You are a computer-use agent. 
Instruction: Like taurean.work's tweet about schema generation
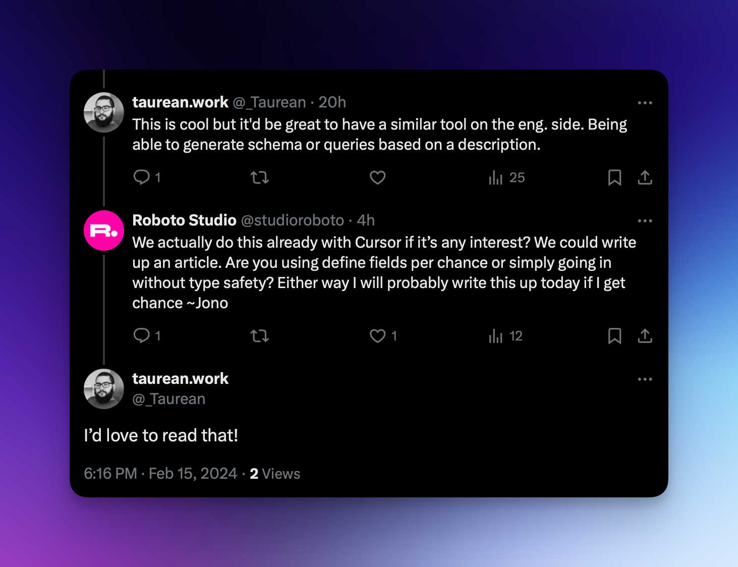point(377,178)
